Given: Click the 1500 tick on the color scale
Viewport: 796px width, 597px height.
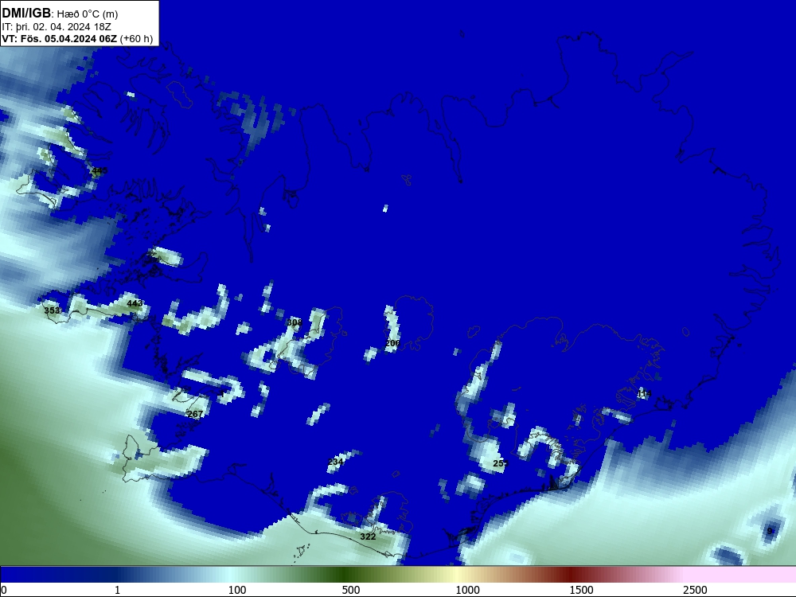Looking at the screenshot, I should [x=581, y=590].
